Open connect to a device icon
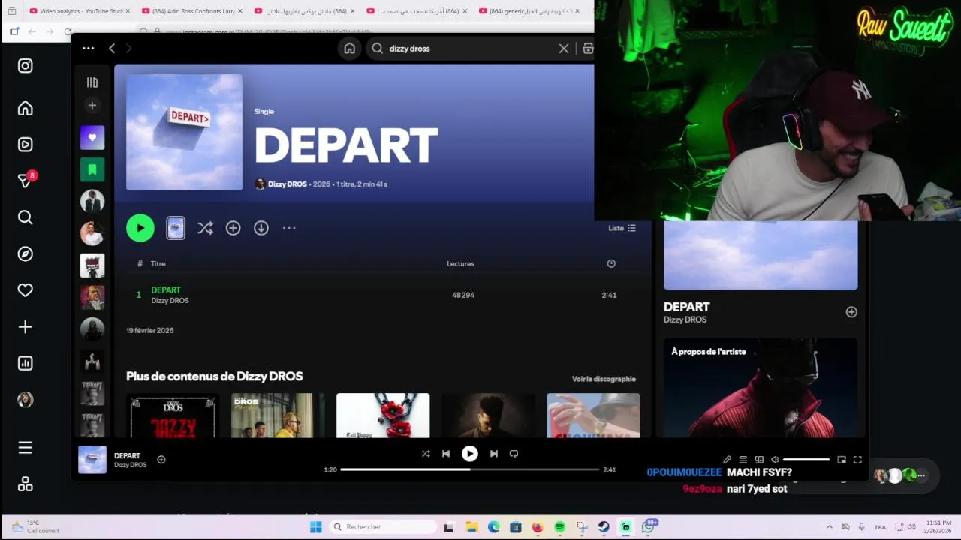The height and width of the screenshot is (540, 961). tap(759, 460)
